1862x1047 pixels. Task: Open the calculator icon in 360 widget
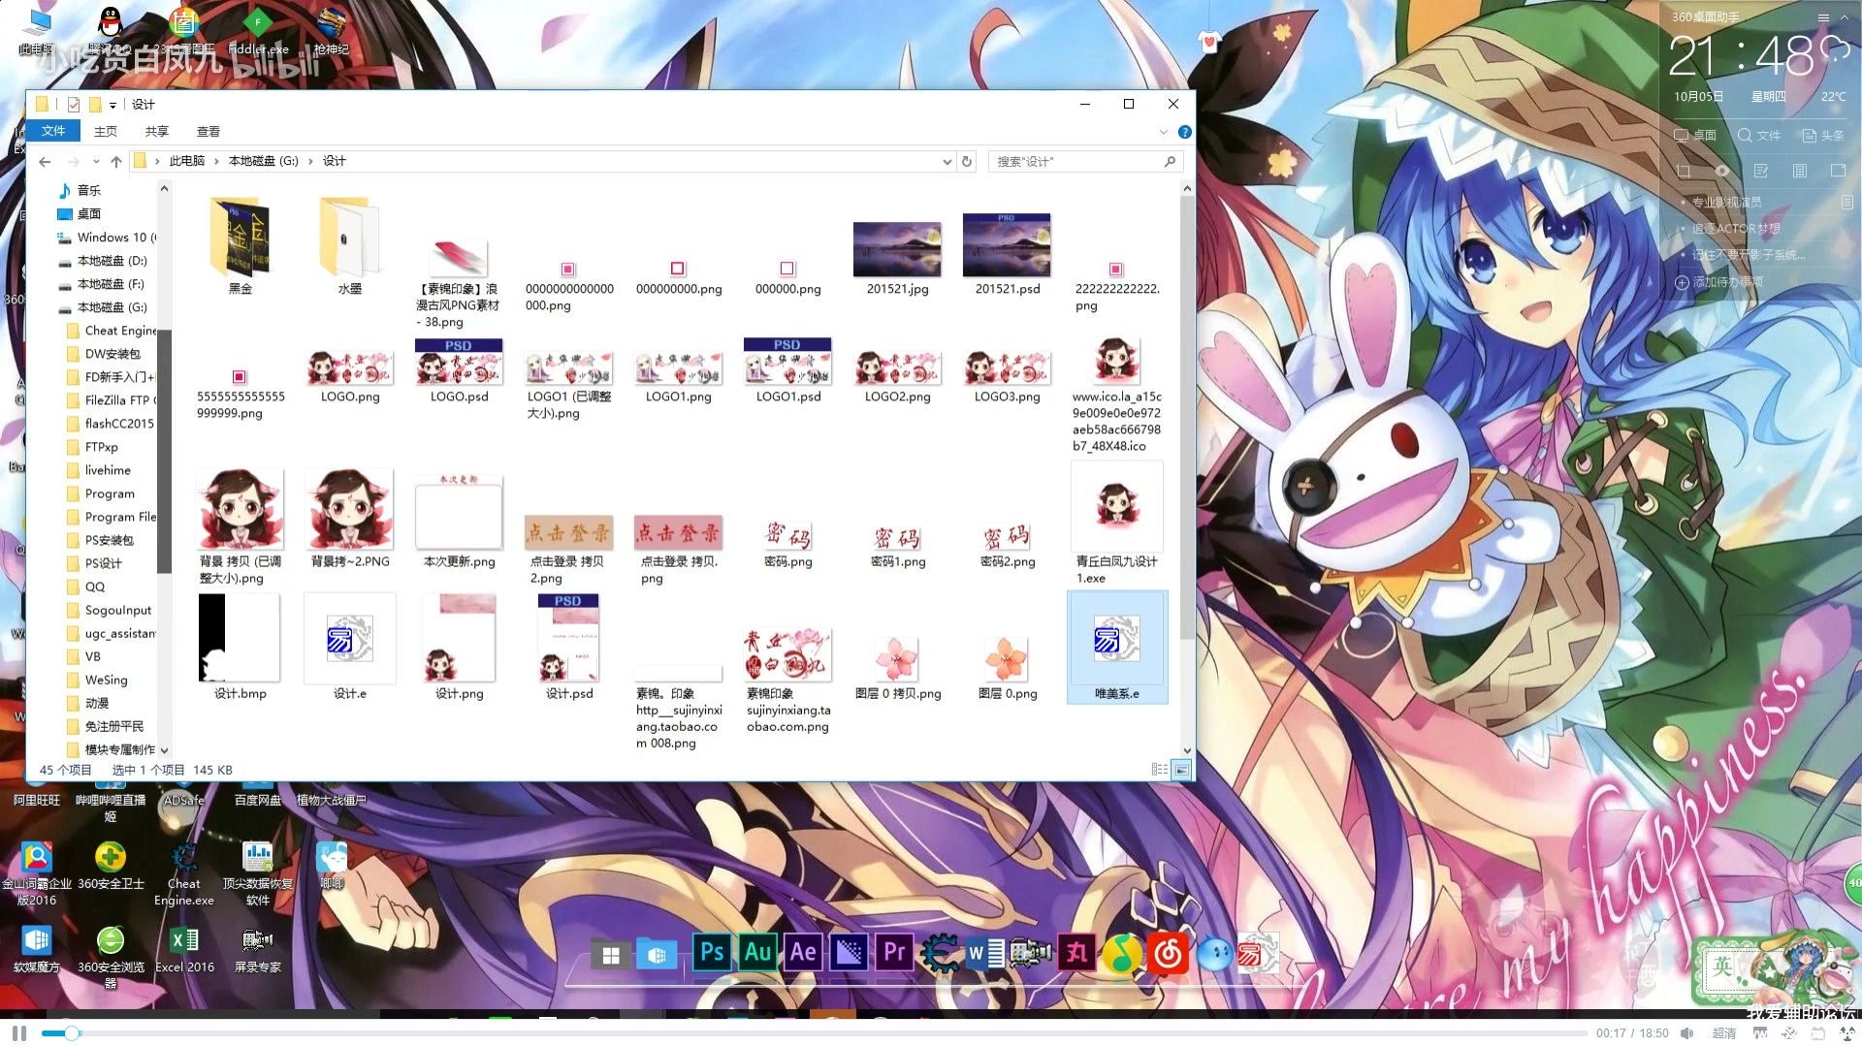click(x=1800, y=171)
